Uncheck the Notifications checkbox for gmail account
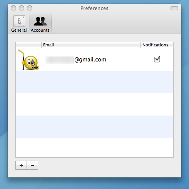The image size is (189, 189). 157,59
